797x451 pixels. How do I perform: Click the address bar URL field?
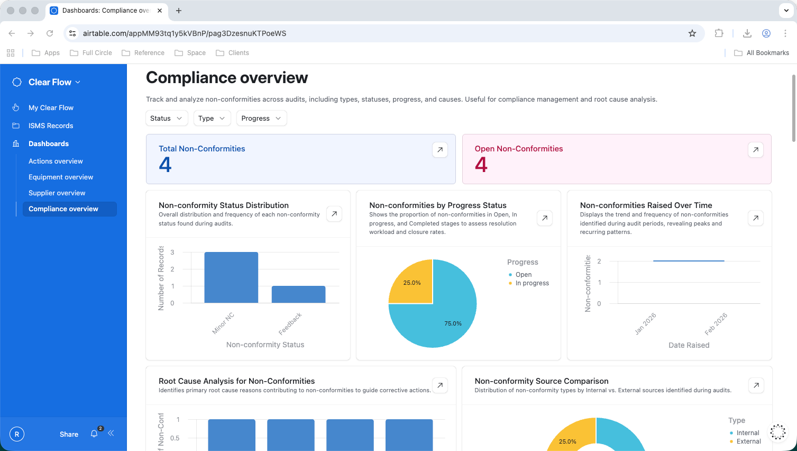[370, 33]
